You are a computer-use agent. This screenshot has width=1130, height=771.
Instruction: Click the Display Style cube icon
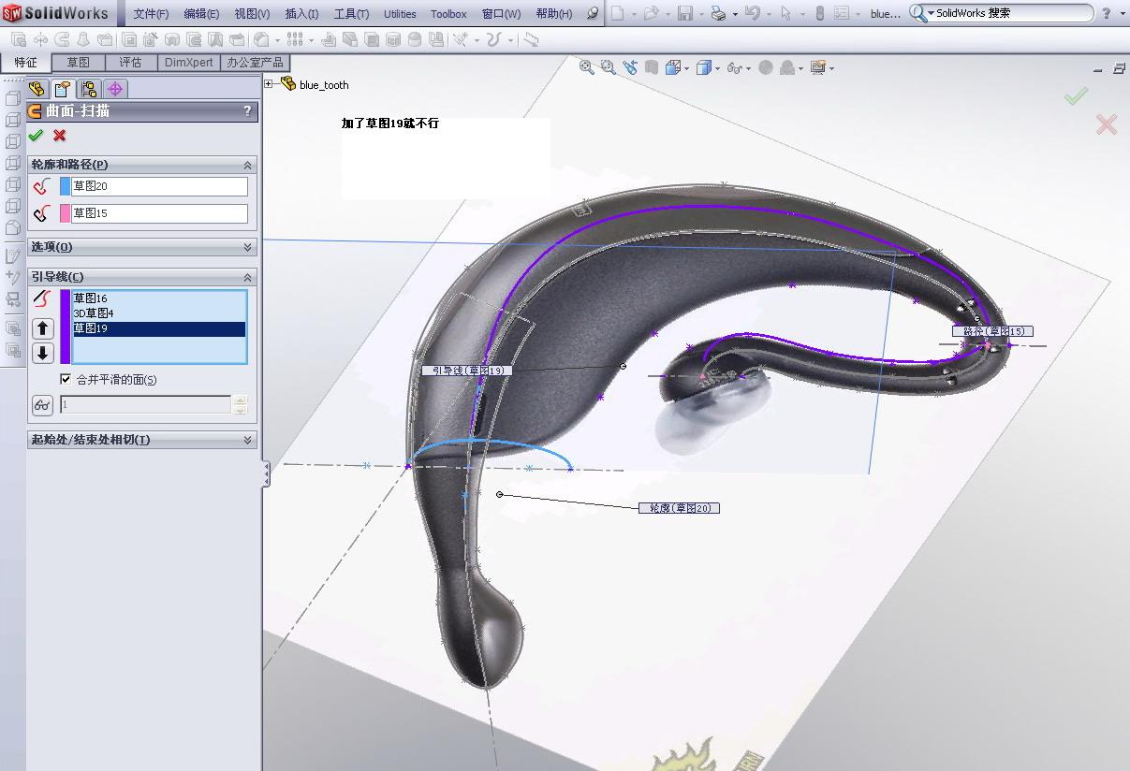(703, 67)
